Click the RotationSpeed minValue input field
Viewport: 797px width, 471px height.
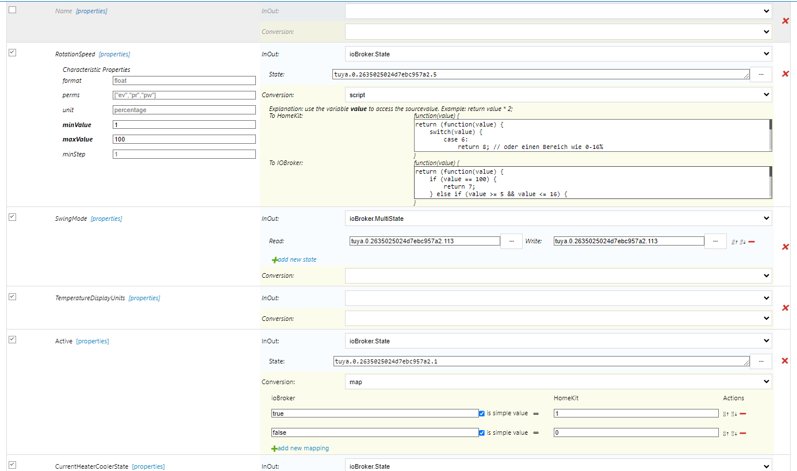click(184, 125)
